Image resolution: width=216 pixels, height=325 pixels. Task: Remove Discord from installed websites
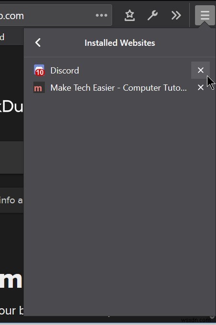coord(200,70)
